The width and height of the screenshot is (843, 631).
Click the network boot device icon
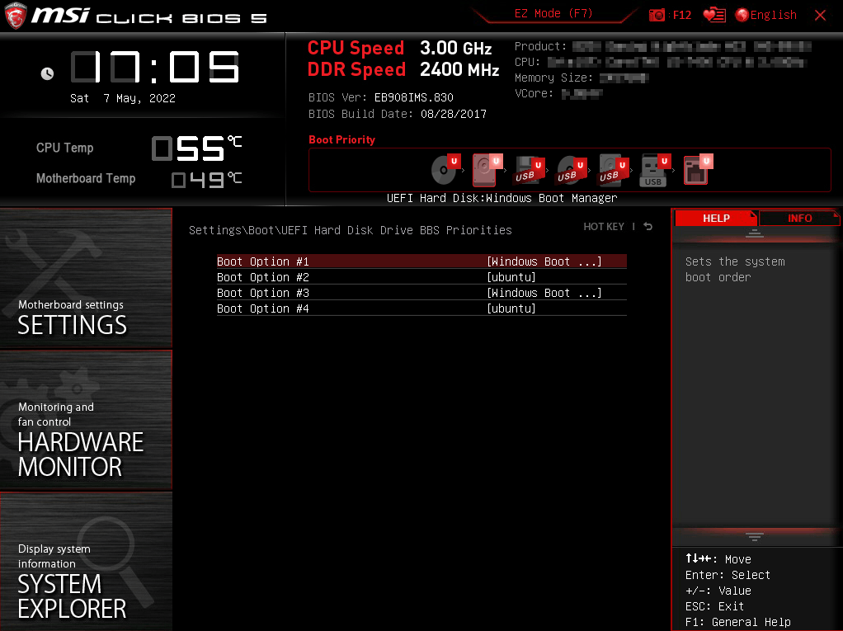[698, 170]
